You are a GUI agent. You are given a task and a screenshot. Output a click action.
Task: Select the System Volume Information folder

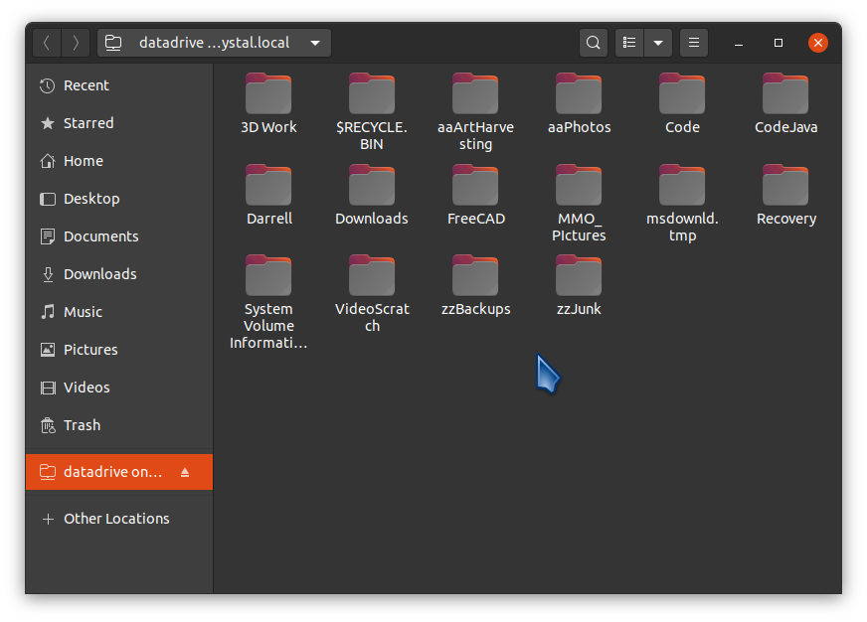click(268, 277)
